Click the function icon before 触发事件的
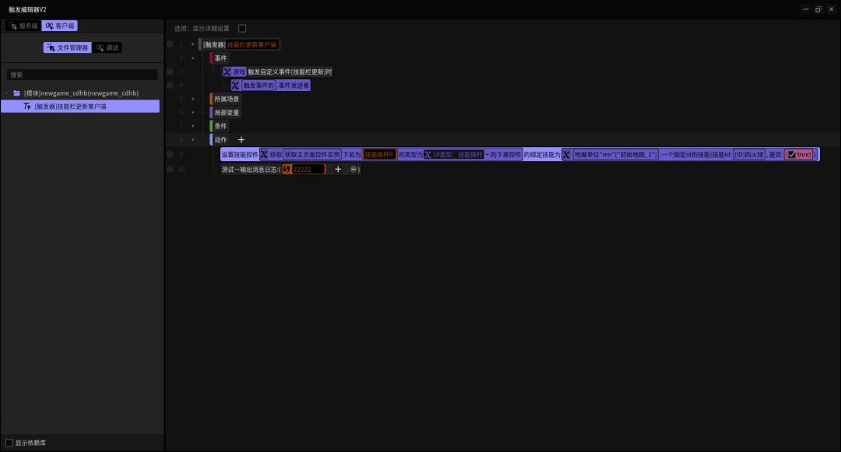841x452 pixels. (235, 85)
